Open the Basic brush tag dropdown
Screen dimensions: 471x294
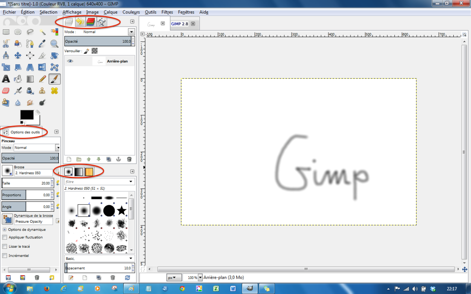pos(99,259)
